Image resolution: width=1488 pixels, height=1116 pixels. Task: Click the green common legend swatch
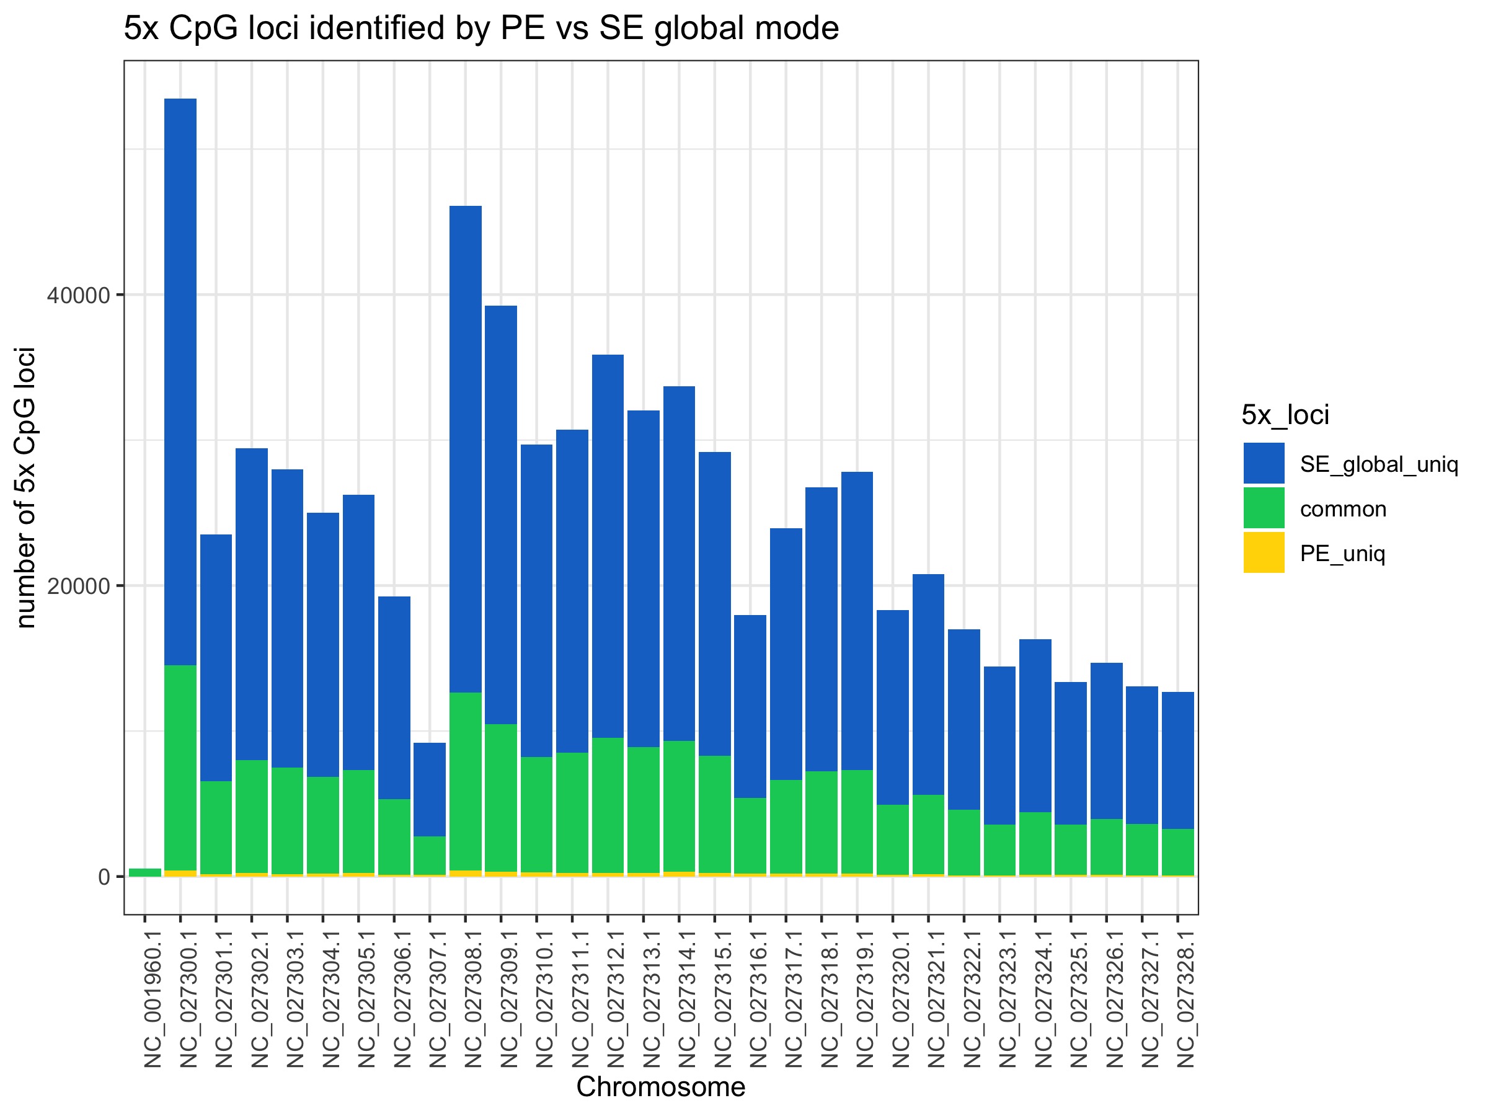click(x=1264, y=508)
